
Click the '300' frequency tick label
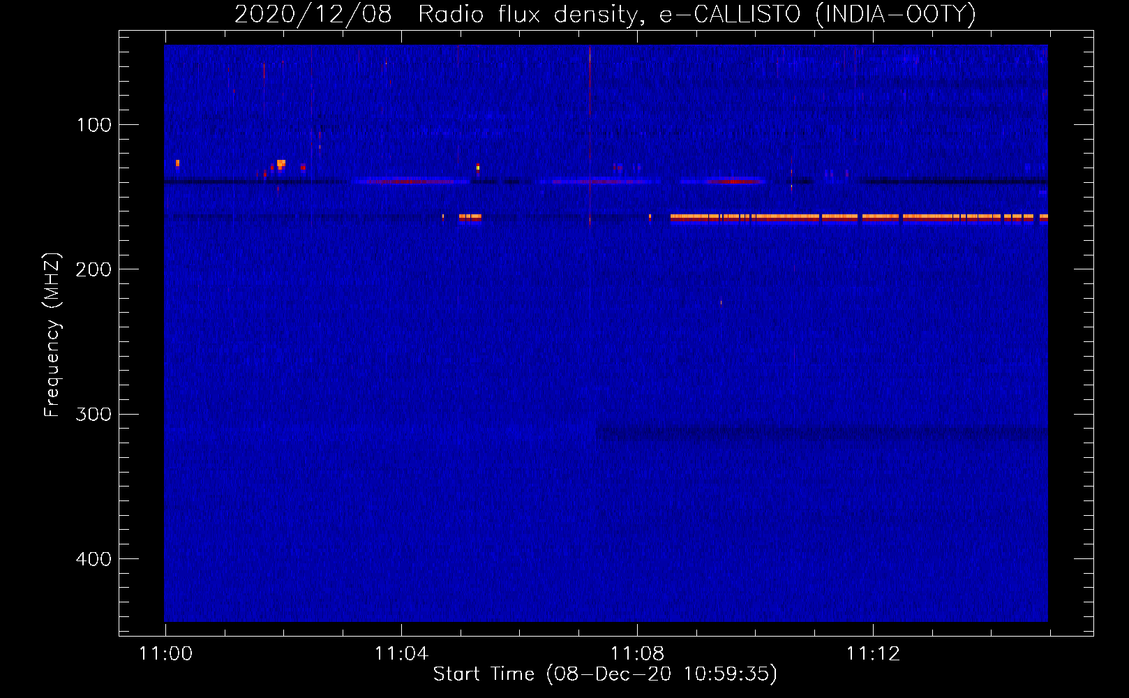(94, 414)
